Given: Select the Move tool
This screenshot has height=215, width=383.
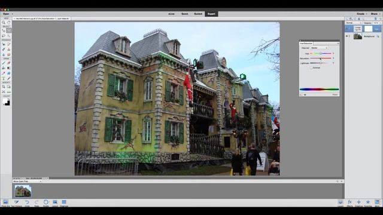Looking at the screenshot, I should (x=4, y=30).
